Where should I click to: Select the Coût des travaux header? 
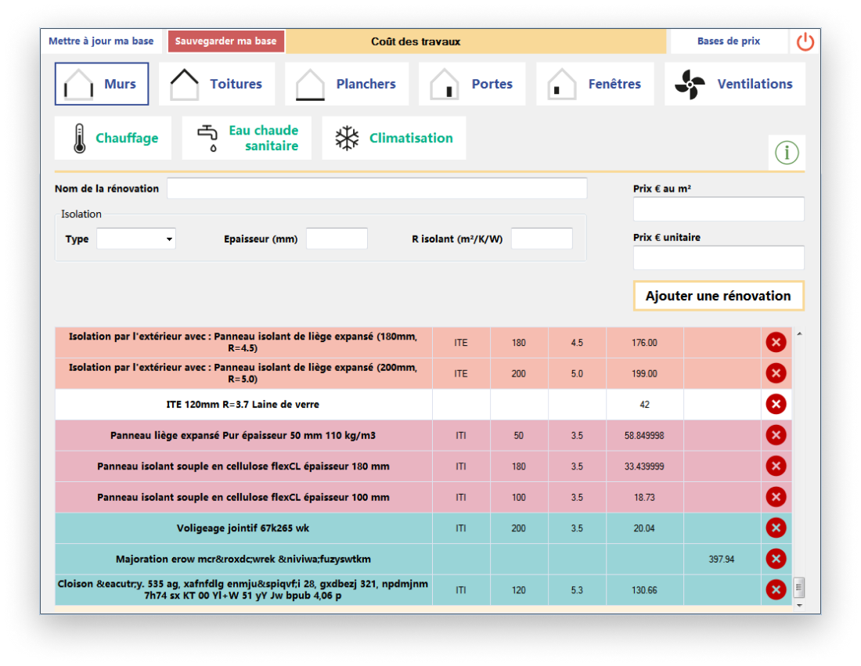pyautogui.click(x=476, y=41)
